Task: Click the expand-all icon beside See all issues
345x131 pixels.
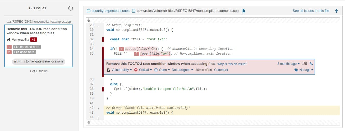Action: coord(337,11)
